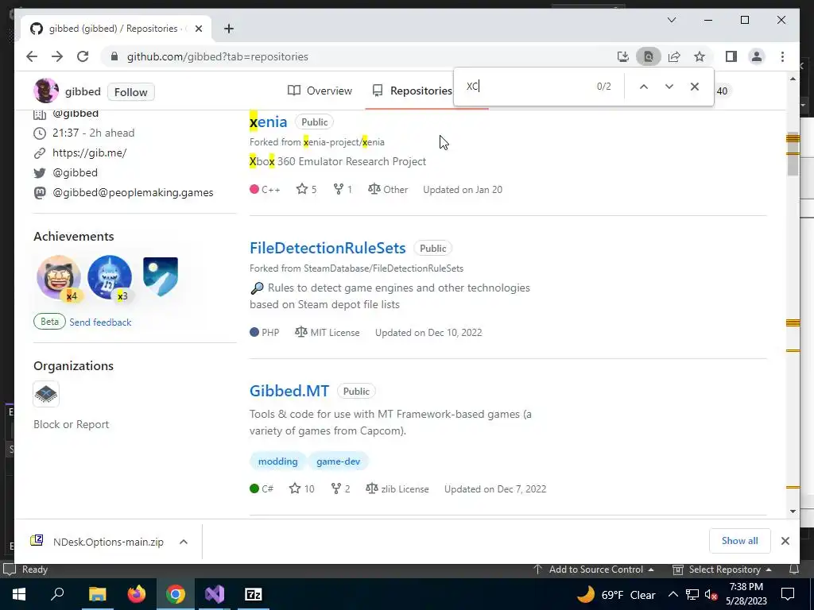Jump to previous find result
This screenshot has width=814, height=610.
pyautogui.click(x=644, y=87)
